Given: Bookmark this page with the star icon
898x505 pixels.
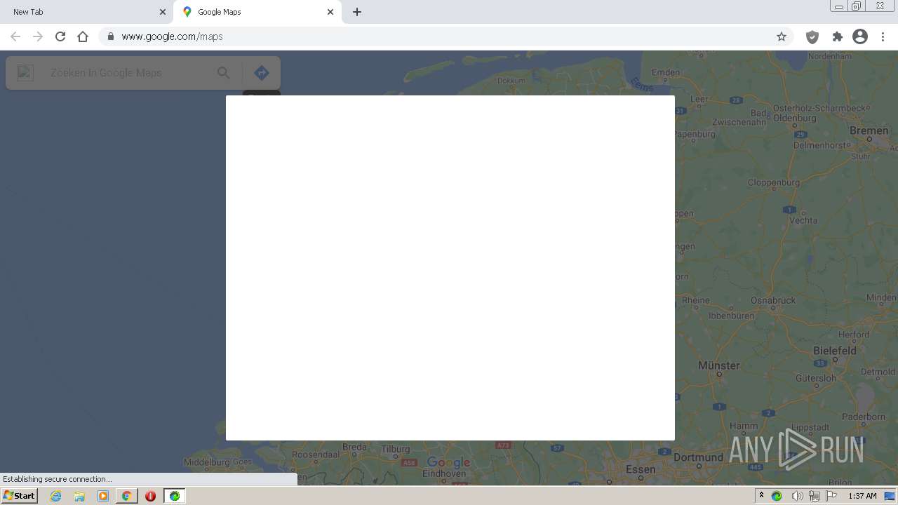Looking at the screenshot, I should pyautogui.click(x=782, y=36).
